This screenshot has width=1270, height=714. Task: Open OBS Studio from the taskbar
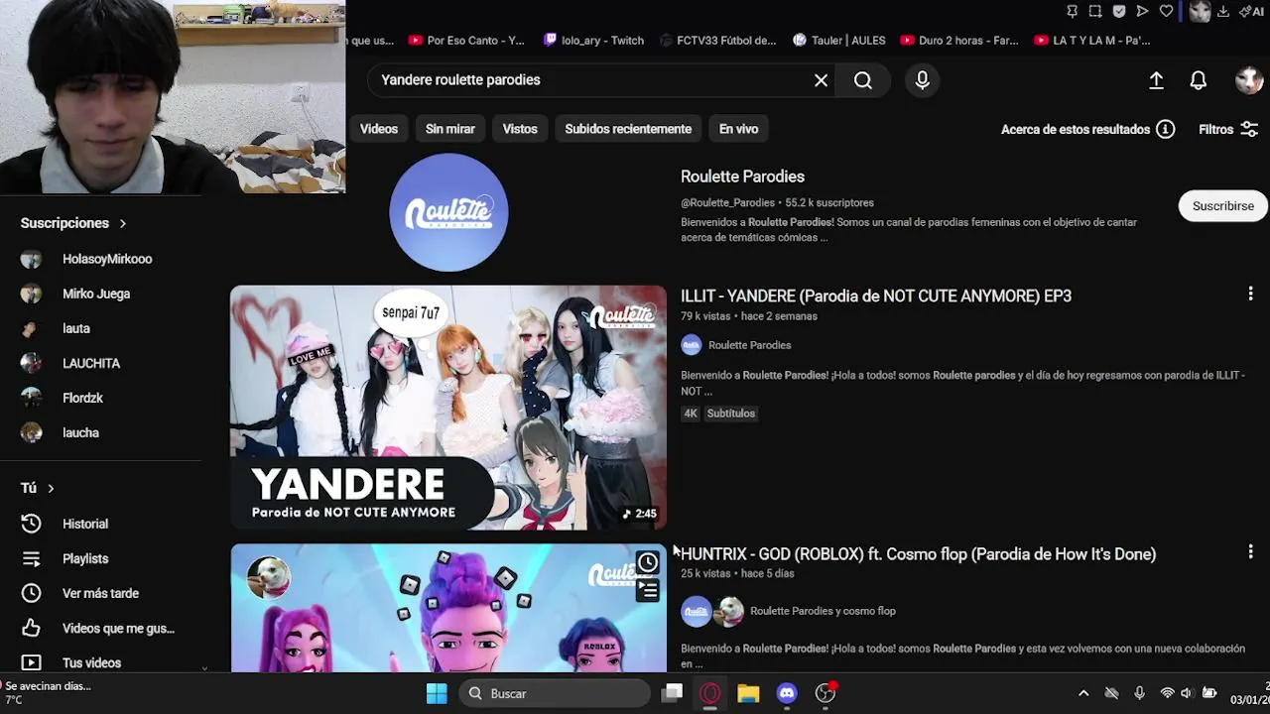coord(825,693)
